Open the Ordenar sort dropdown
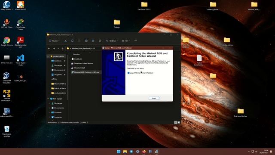275x155 pixels. (x=112, y=41)
